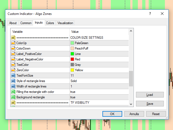Click the ab icon beside TF VISIBILITY row

tap(13, 103)
